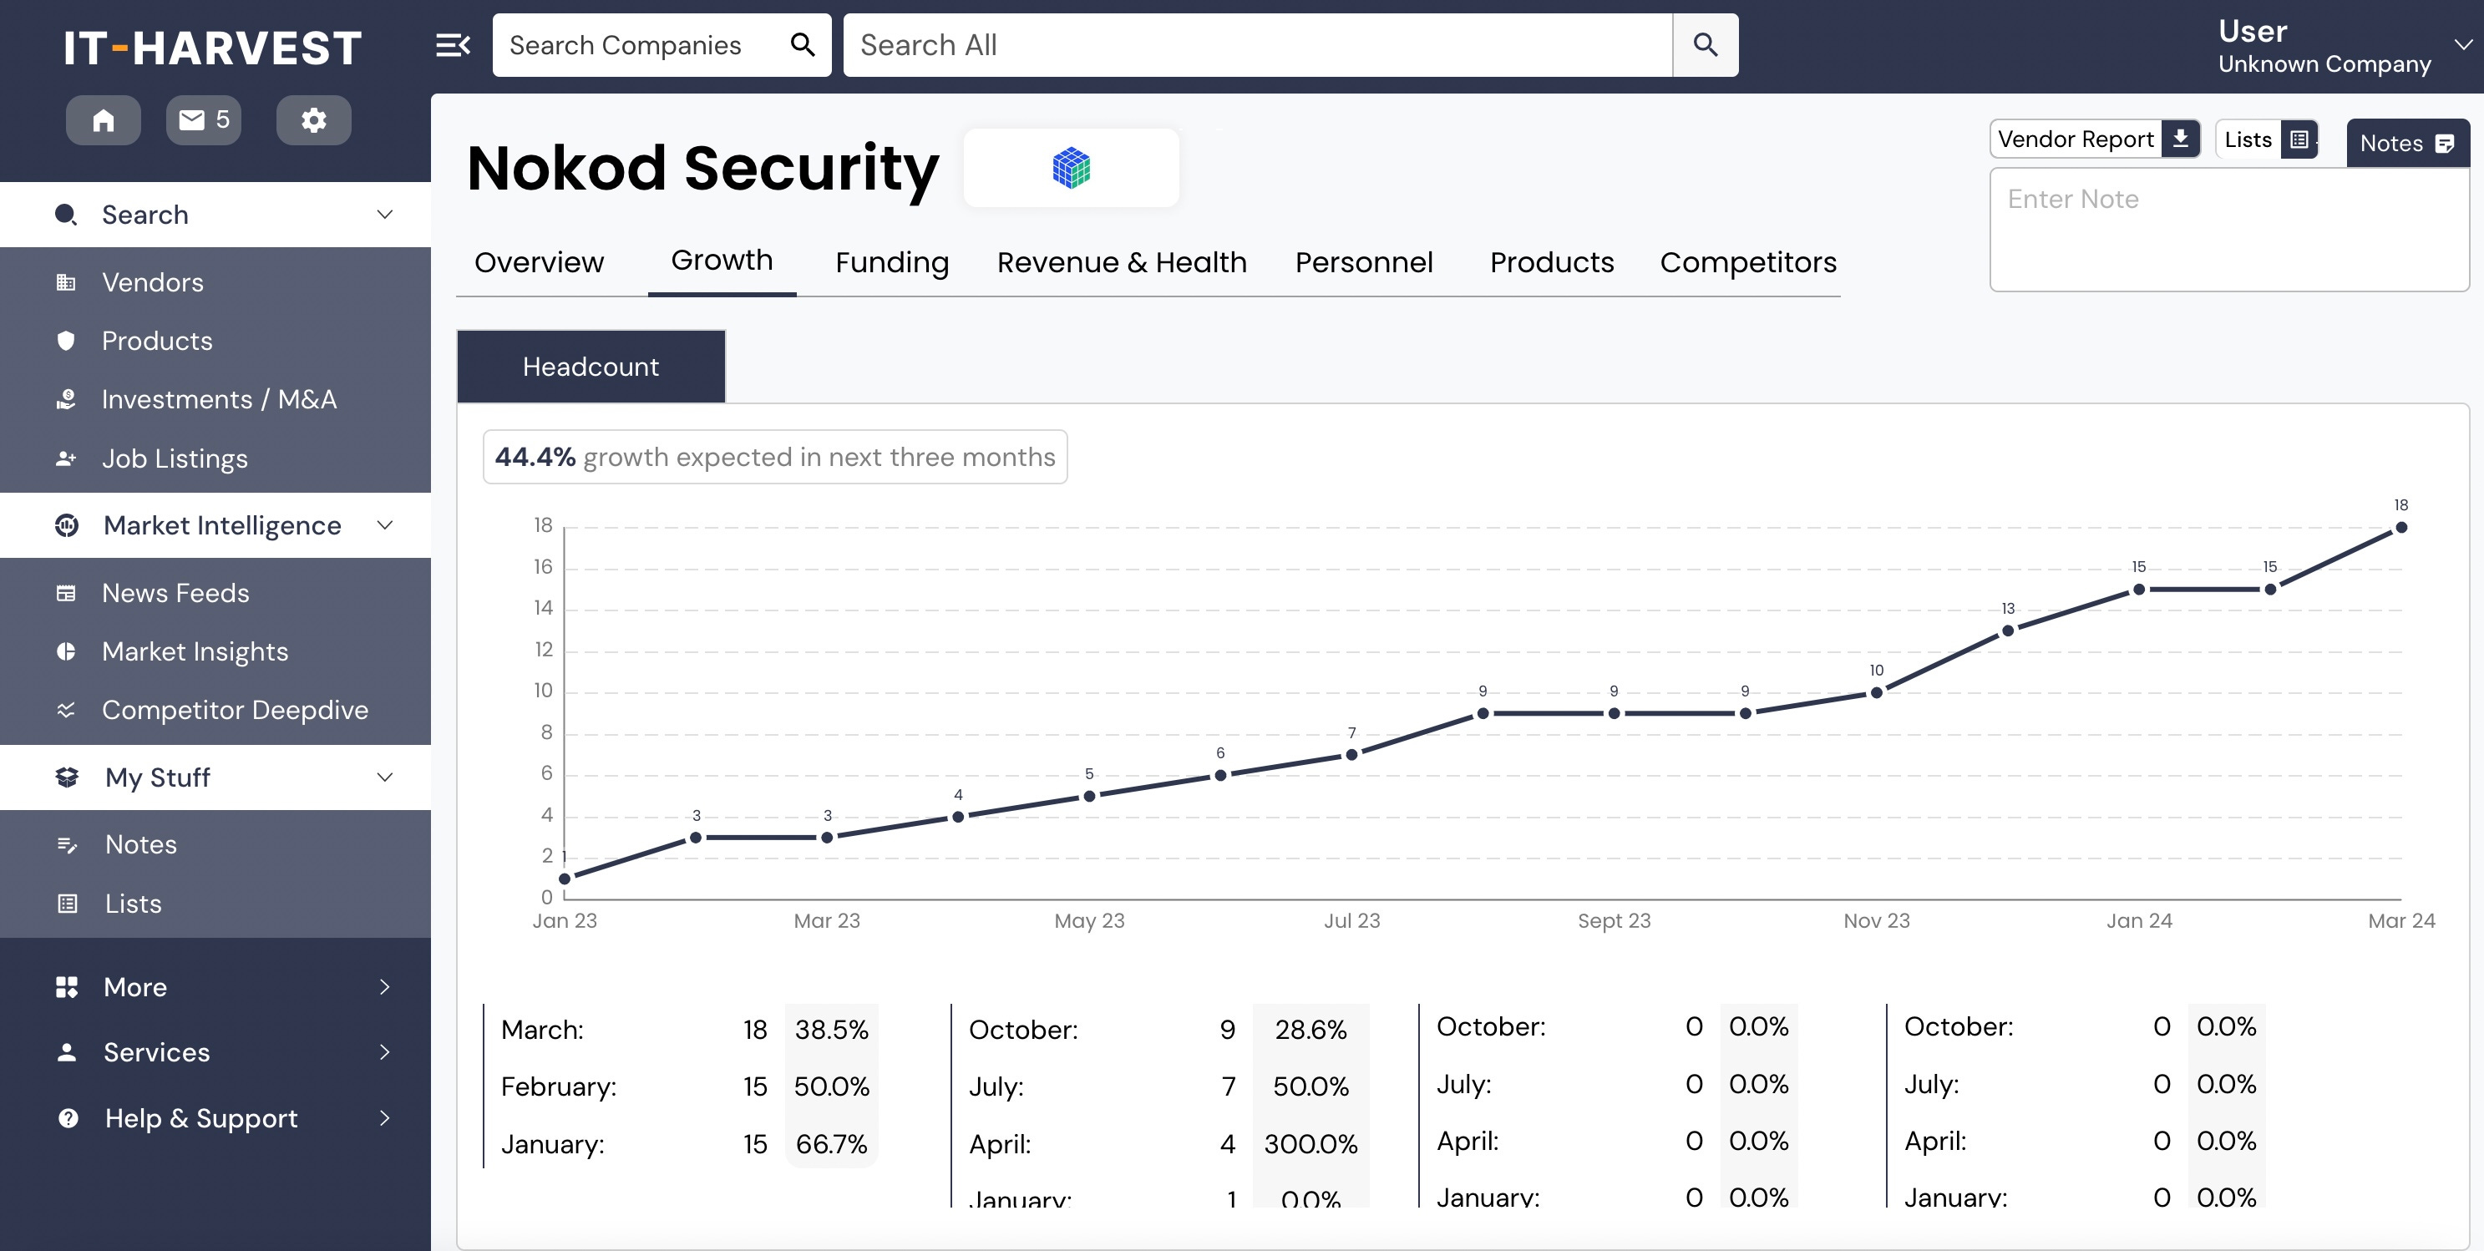Image resolution: width=2484 pixels, height=1251 pixels.
Task: Click into the Enter Note text area
Action: [2228, 230]
